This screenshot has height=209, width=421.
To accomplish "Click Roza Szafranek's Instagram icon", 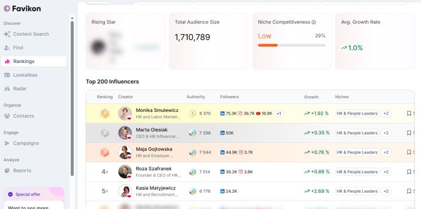I will [x=241, y=172].
